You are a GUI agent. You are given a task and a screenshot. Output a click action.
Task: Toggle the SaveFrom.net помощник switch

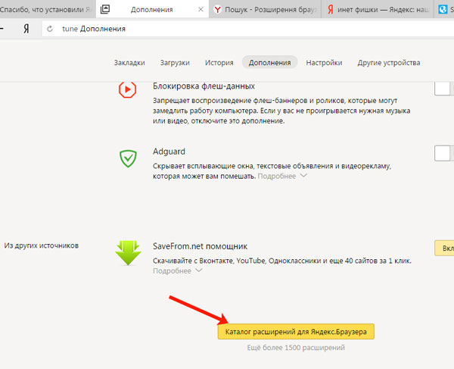coord(443,249)
